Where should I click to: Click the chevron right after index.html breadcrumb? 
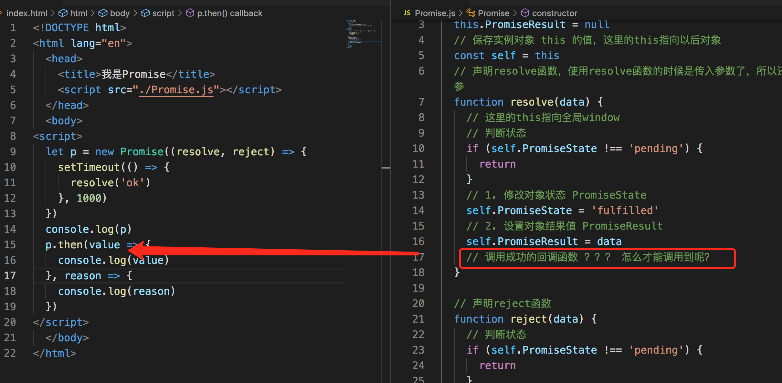[x=53, y=13]
